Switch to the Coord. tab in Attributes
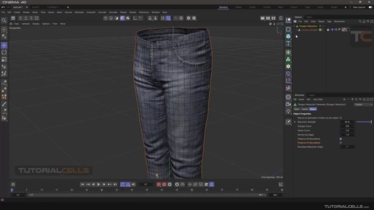The image size is (374, 210). point(304,109)
